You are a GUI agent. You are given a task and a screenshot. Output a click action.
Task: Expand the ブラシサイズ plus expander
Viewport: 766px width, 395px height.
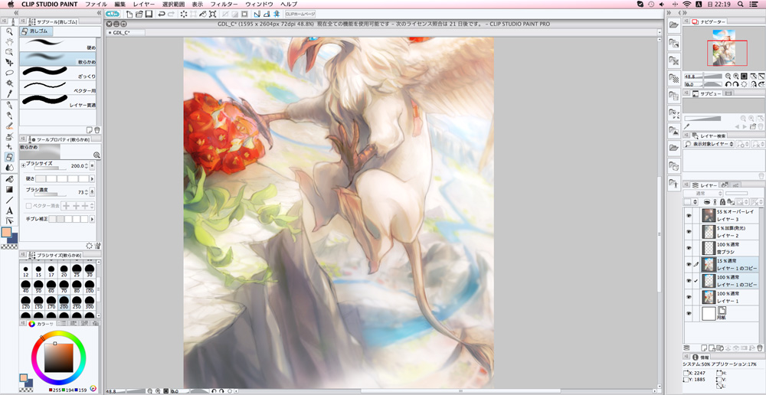[23, 165]
